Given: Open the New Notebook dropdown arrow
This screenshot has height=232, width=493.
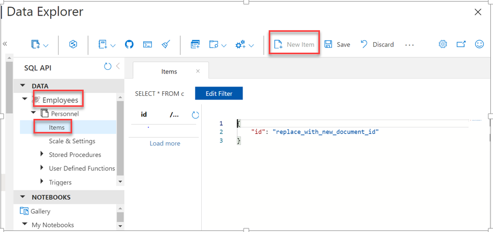Looking at the screenshot, I should (112, 45).
